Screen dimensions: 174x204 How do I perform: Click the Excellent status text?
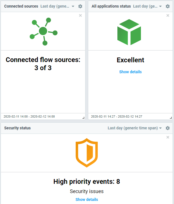(x=130, y=60)
